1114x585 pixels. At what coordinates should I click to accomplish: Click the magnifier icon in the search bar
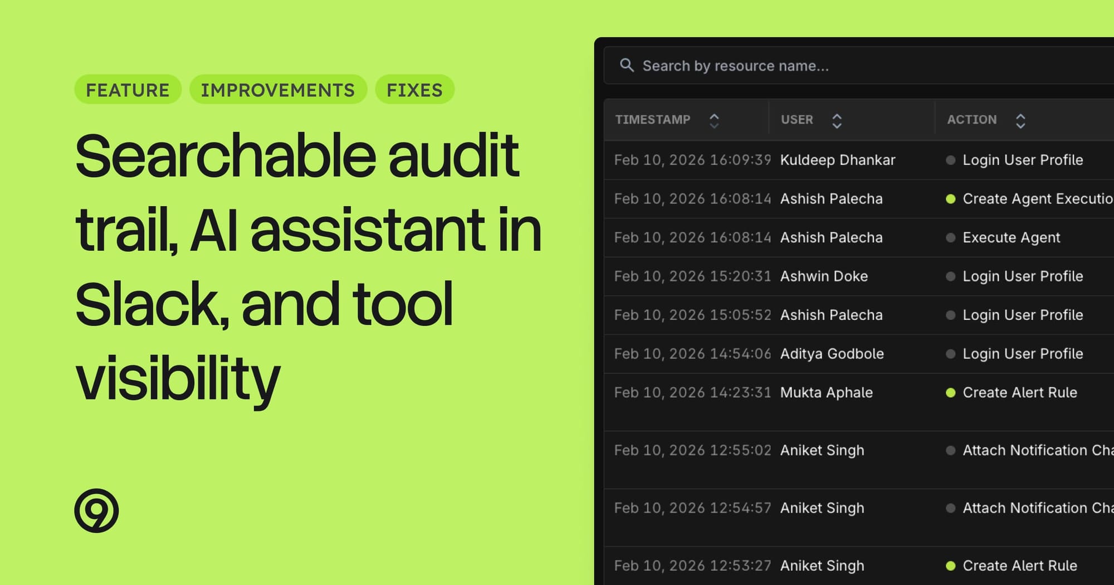[627, 65]
